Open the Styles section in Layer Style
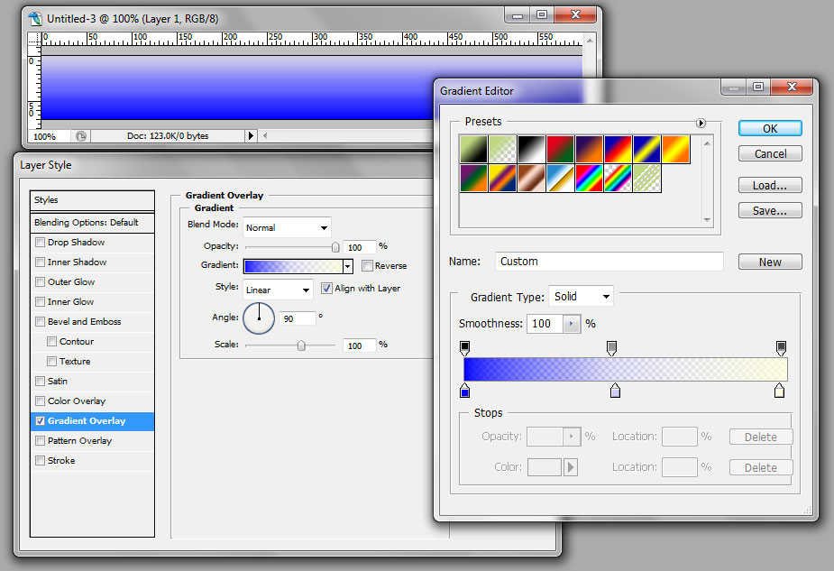This screenshot has height=571, width=834. click(92, 200)
